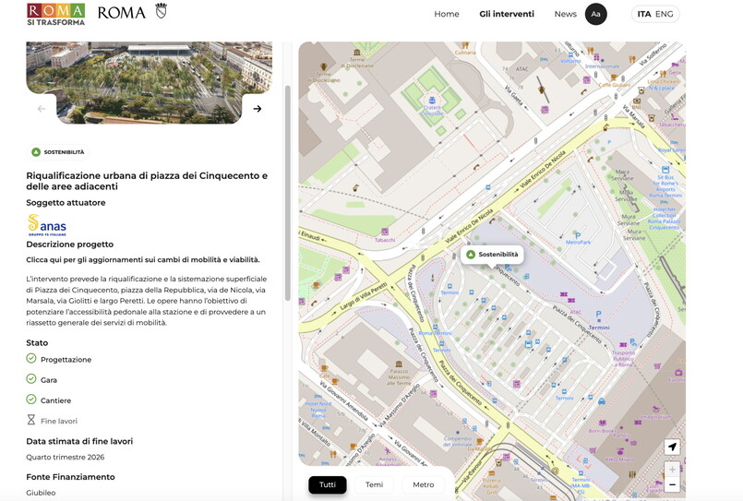Click the Sostenibilità category tag
The height and width of the screenshot is (501, 743).
point(58,152)
